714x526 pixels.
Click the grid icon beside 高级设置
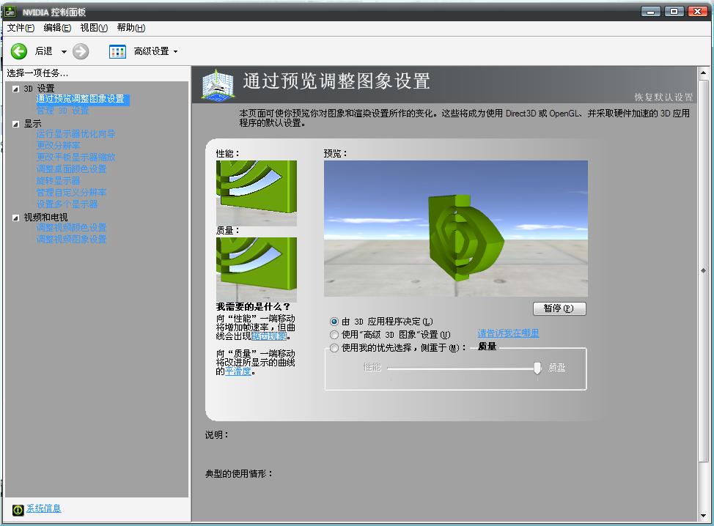coord(117,51)
